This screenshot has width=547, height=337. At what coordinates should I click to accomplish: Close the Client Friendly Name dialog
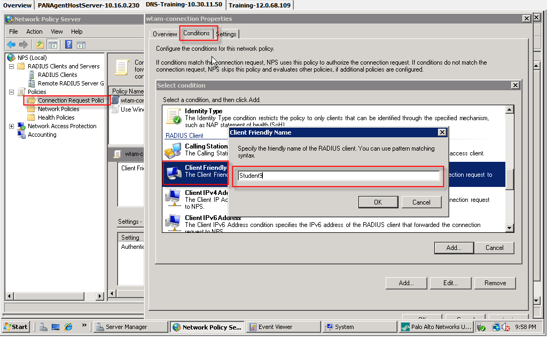coord(442,132)
